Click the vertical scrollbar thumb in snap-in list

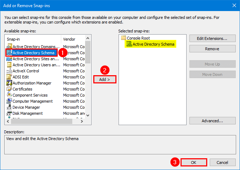pyautogui.click(x=88, y=52)
